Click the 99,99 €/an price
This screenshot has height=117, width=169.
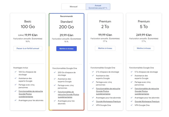pyautogui.click(x=105, y=35)
